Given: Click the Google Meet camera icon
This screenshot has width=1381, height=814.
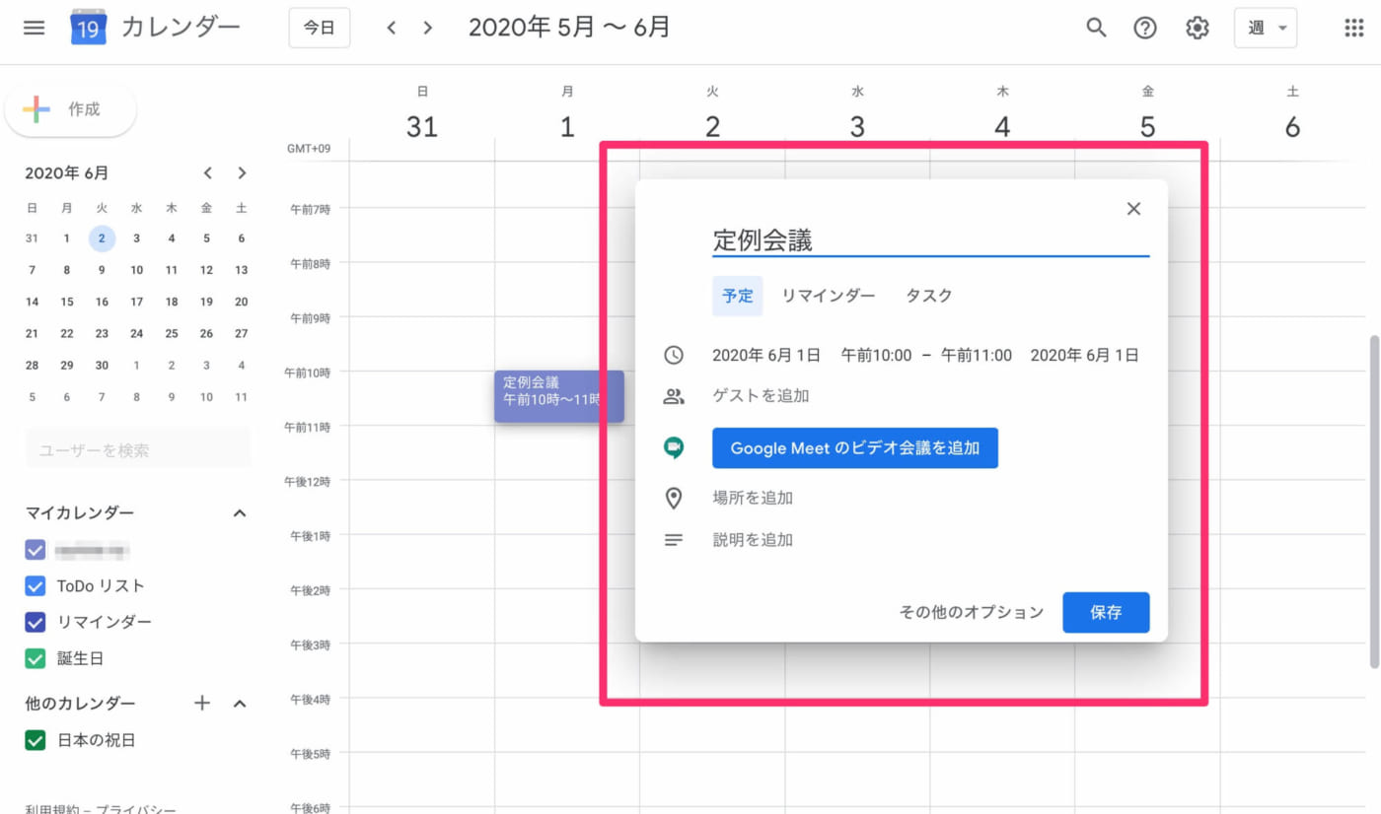Looking at the screenshot, I should (x=674, y=447).
